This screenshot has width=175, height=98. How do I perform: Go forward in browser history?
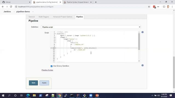point(7,7)
